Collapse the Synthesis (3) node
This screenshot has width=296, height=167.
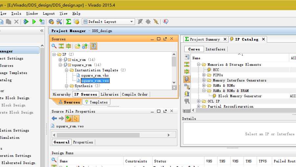pyautogui.click(x=66, y=86)
